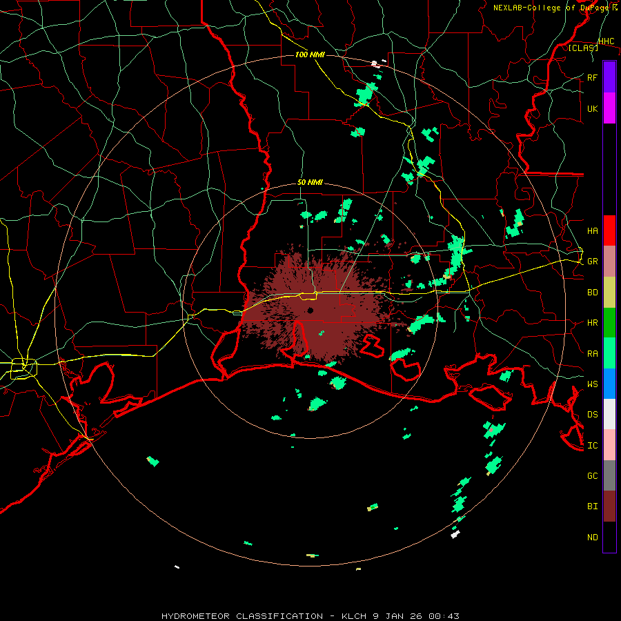Click the 100 NMI range ring label
The height and width of the screenshot is (621, 621).
pos(310,55)
